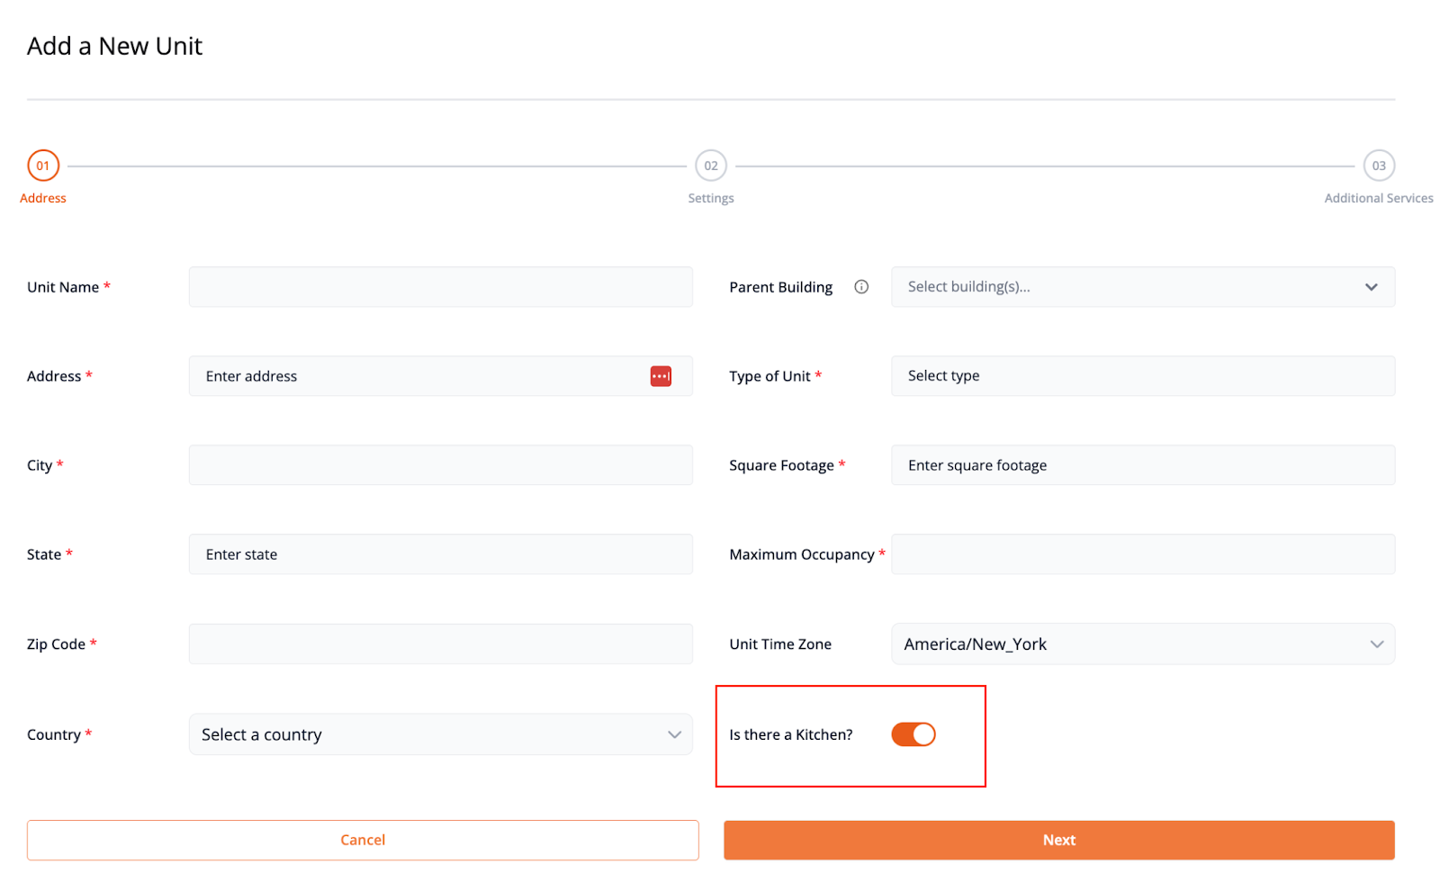Click the Maximum Occupancy field
Screen dimensions: 1440x891
[1142, 554]
